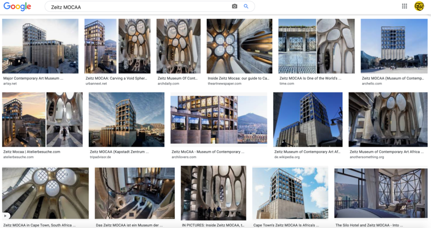Click the blue search magnifier icon

(x=246, y=6)
